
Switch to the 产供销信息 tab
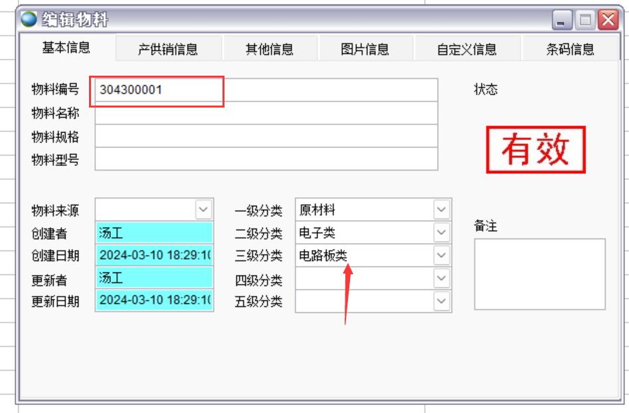[x=167, y=49]
